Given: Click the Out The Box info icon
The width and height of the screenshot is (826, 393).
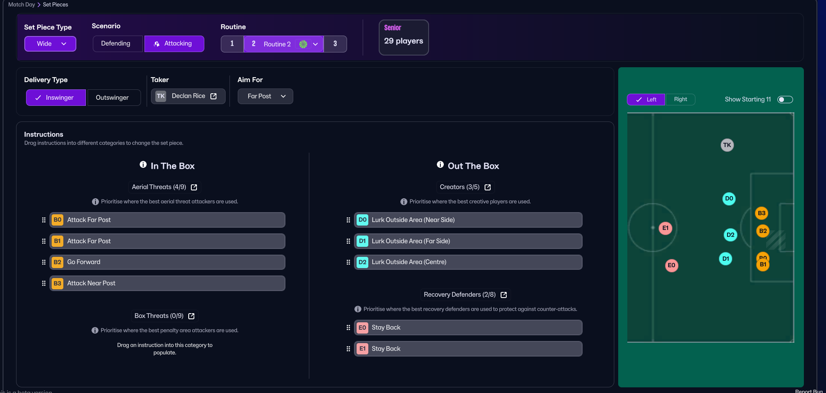Looking at the screenshot, I should [x=440, y=165].
